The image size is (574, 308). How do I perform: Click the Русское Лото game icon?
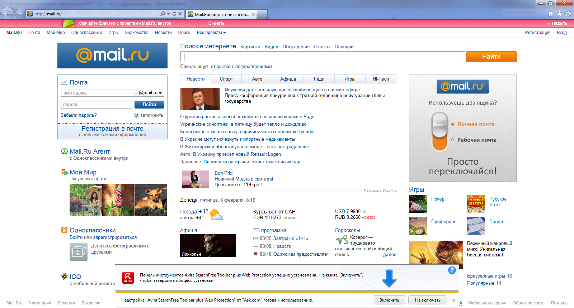[x=476, y=204]
